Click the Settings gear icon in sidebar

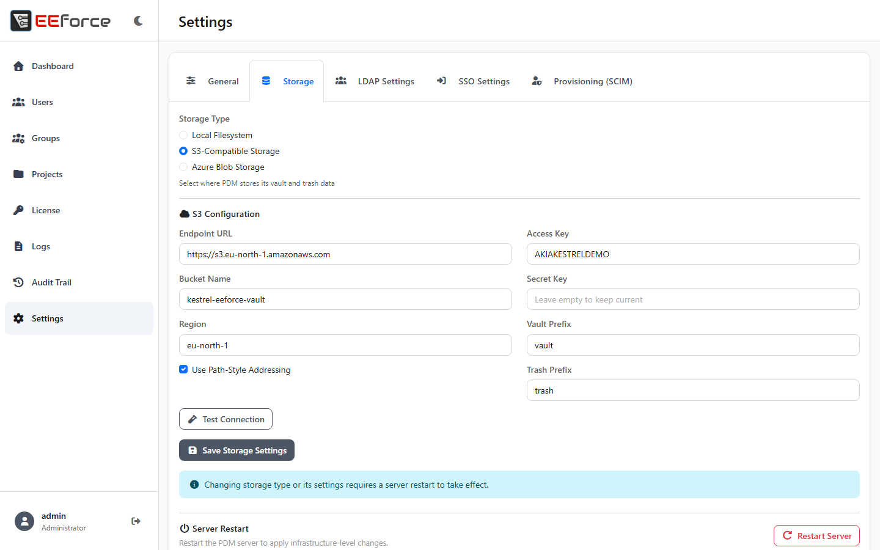[x=18, y=318]
